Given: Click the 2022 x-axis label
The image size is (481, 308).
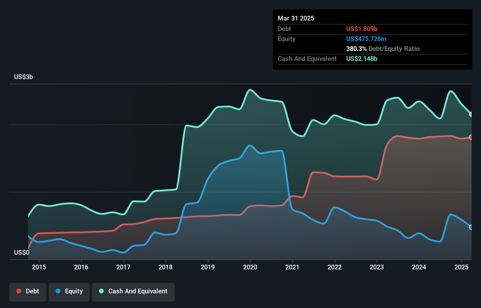Looking at the screenshot, I should pyautogui.click(x=335, y=267).
